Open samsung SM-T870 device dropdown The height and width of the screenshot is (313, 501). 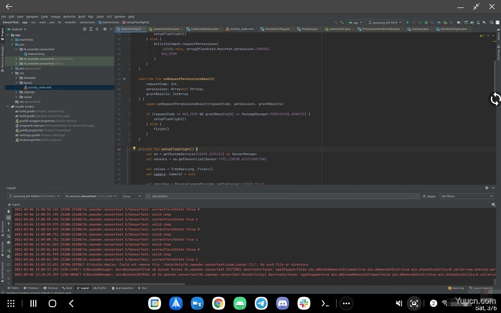coord(385,23)
